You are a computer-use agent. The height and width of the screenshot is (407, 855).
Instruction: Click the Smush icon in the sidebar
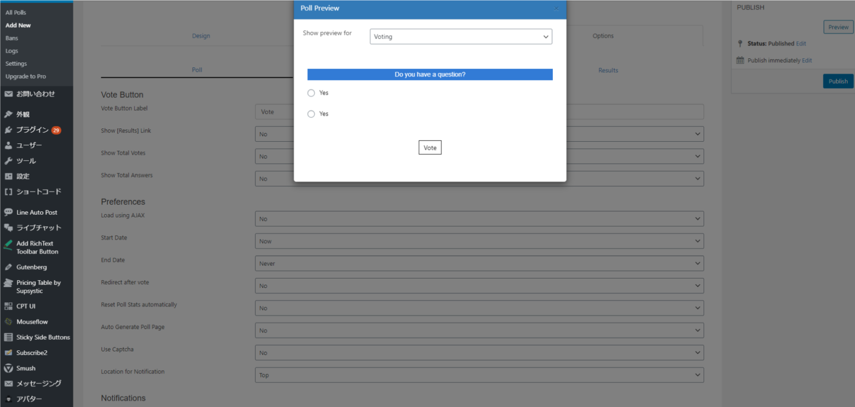[8, 368]
